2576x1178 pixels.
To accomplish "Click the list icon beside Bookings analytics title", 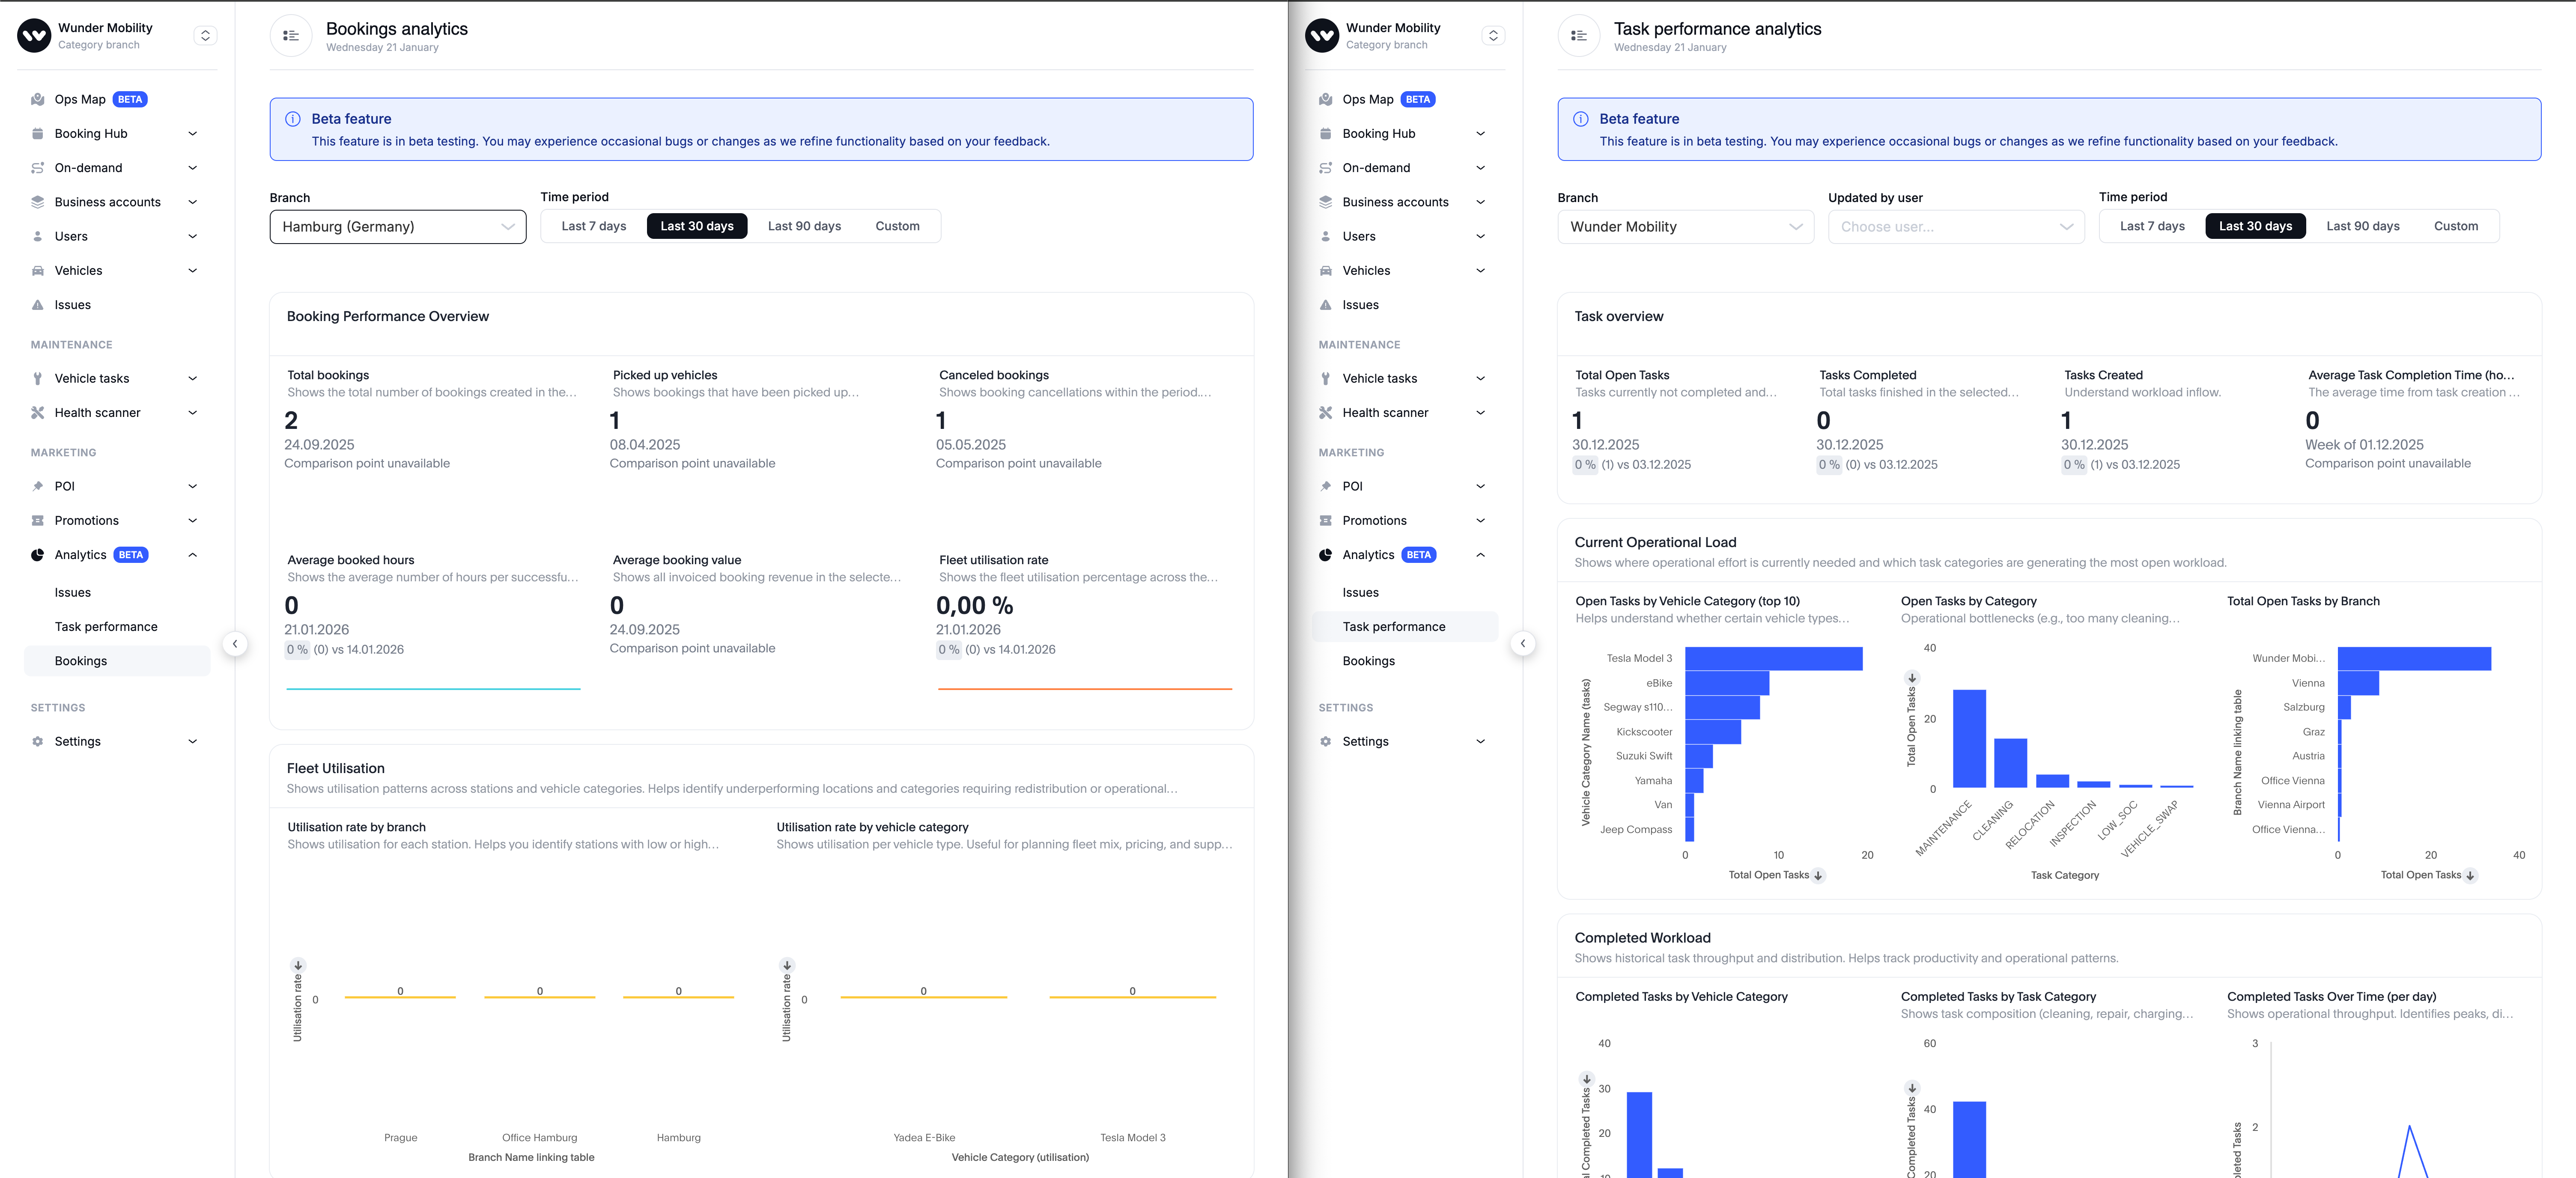I will click(291, 36).
